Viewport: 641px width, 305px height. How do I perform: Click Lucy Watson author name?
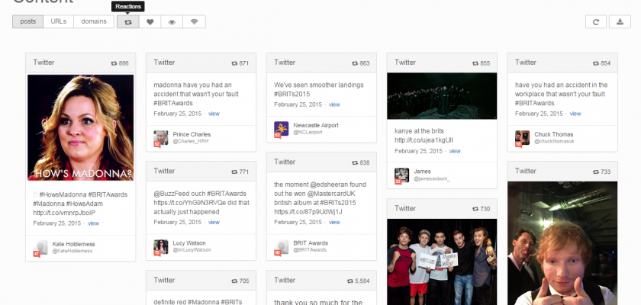coord(189,242)
